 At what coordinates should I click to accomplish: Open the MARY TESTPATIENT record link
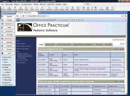coord(45,90)
